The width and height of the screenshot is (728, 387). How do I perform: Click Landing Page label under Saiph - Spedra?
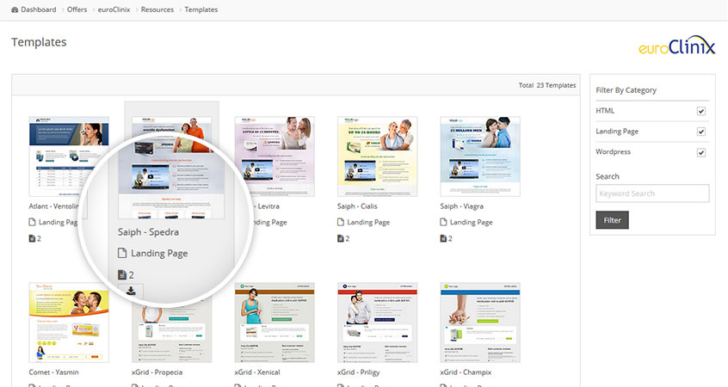click(159, 254)
